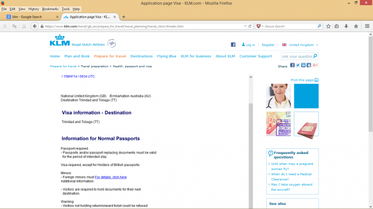
Task: Click the Print this page link
Action: [x=302, y=80]
